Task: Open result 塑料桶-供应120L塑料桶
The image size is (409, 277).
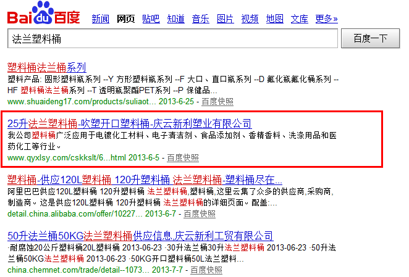Action: point(145,180)
